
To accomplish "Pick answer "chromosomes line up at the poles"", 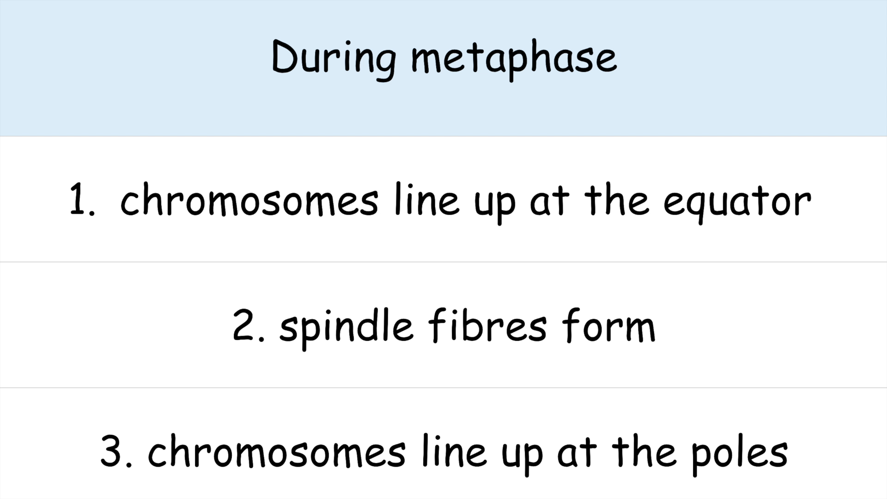I will [467, 451].
